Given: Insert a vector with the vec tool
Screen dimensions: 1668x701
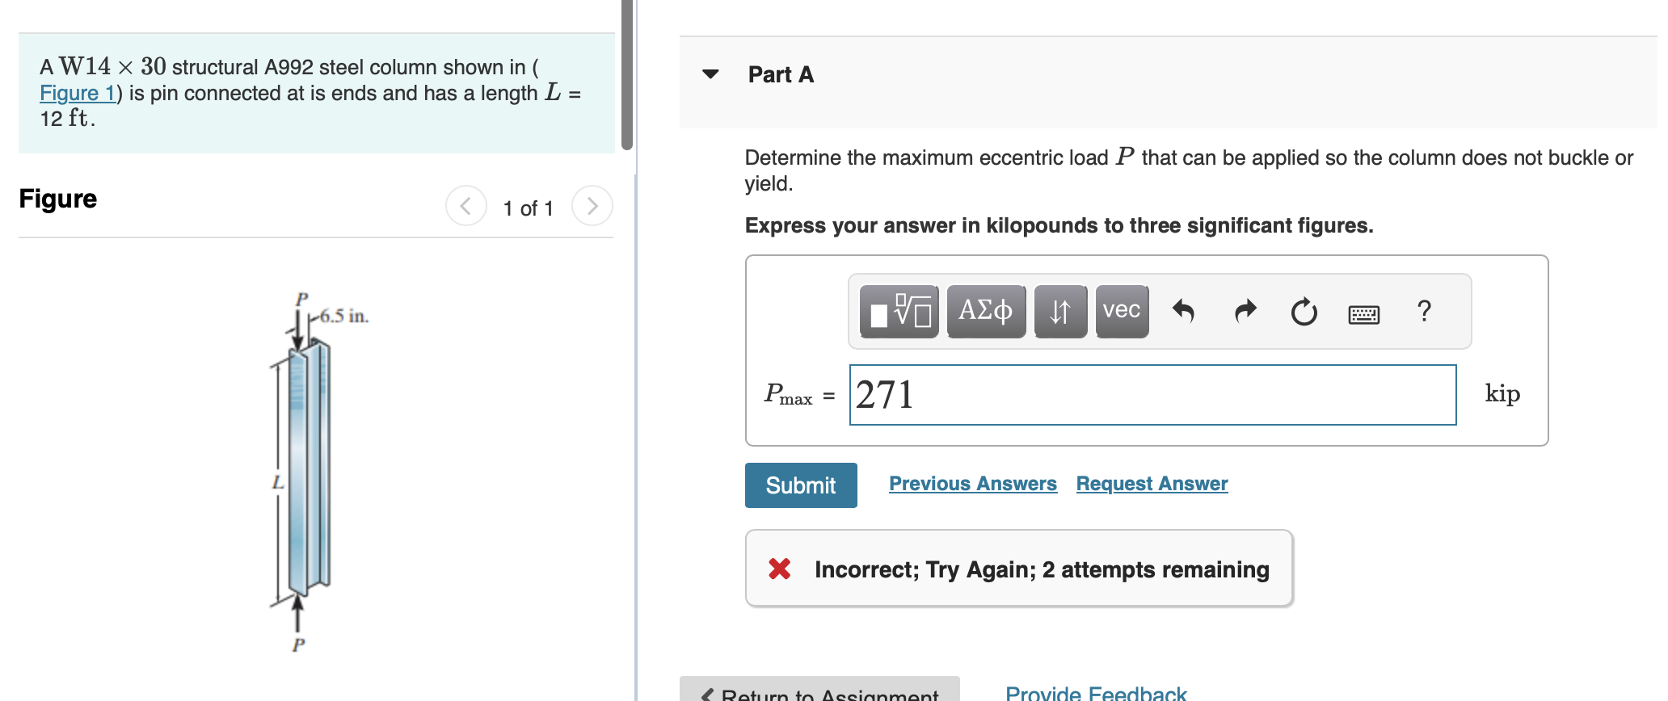Looking at the screenshot, I should 1122,311.
